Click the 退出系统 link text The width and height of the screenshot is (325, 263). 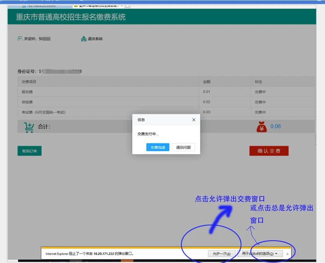pyautogui.click(x=95, y=39)
